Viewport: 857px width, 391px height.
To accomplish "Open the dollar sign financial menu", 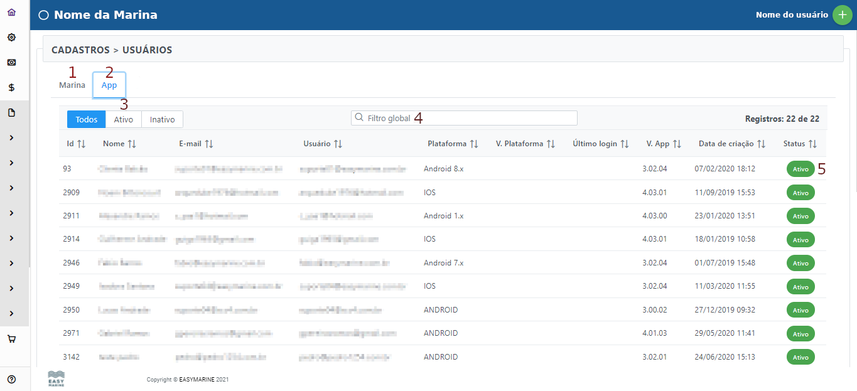I will point(11,88).
